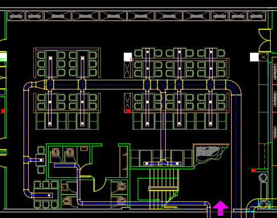Select the yellow staircase treads

coord(163,189)
